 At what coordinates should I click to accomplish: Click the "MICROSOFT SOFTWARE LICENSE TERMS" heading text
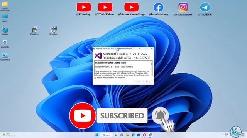click(110, 63)
